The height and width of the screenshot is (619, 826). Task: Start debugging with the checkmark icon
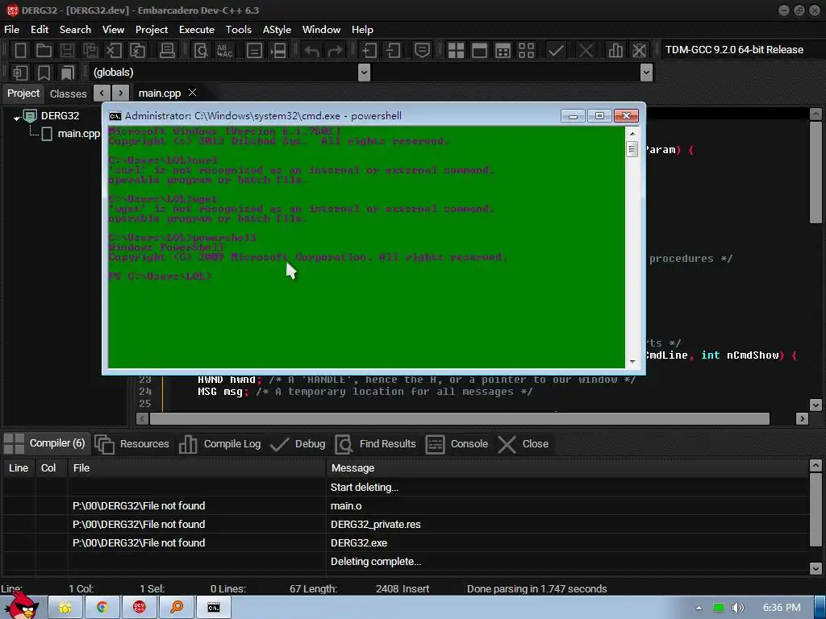click(556, 51)
